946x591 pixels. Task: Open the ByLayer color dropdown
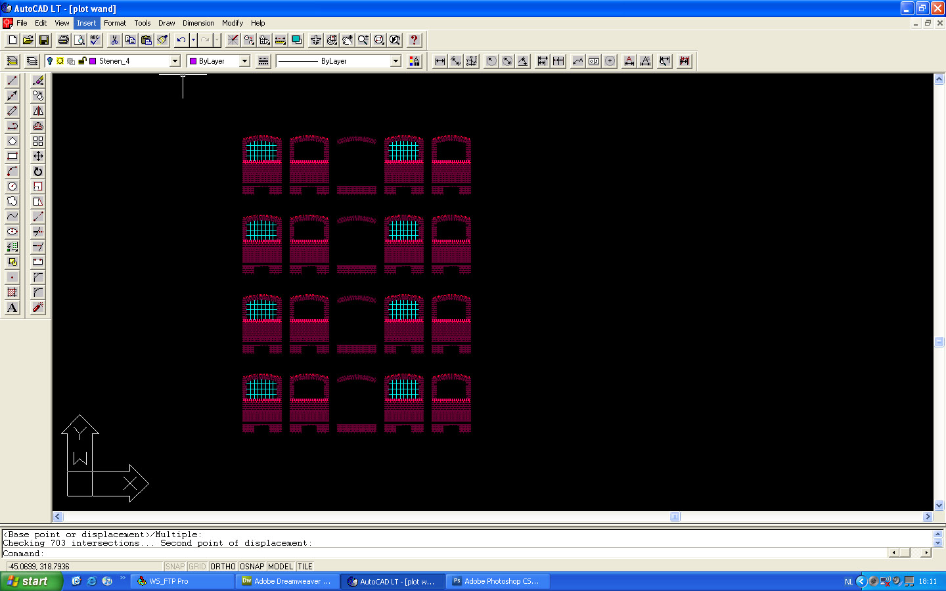click(x=244, y=60)
